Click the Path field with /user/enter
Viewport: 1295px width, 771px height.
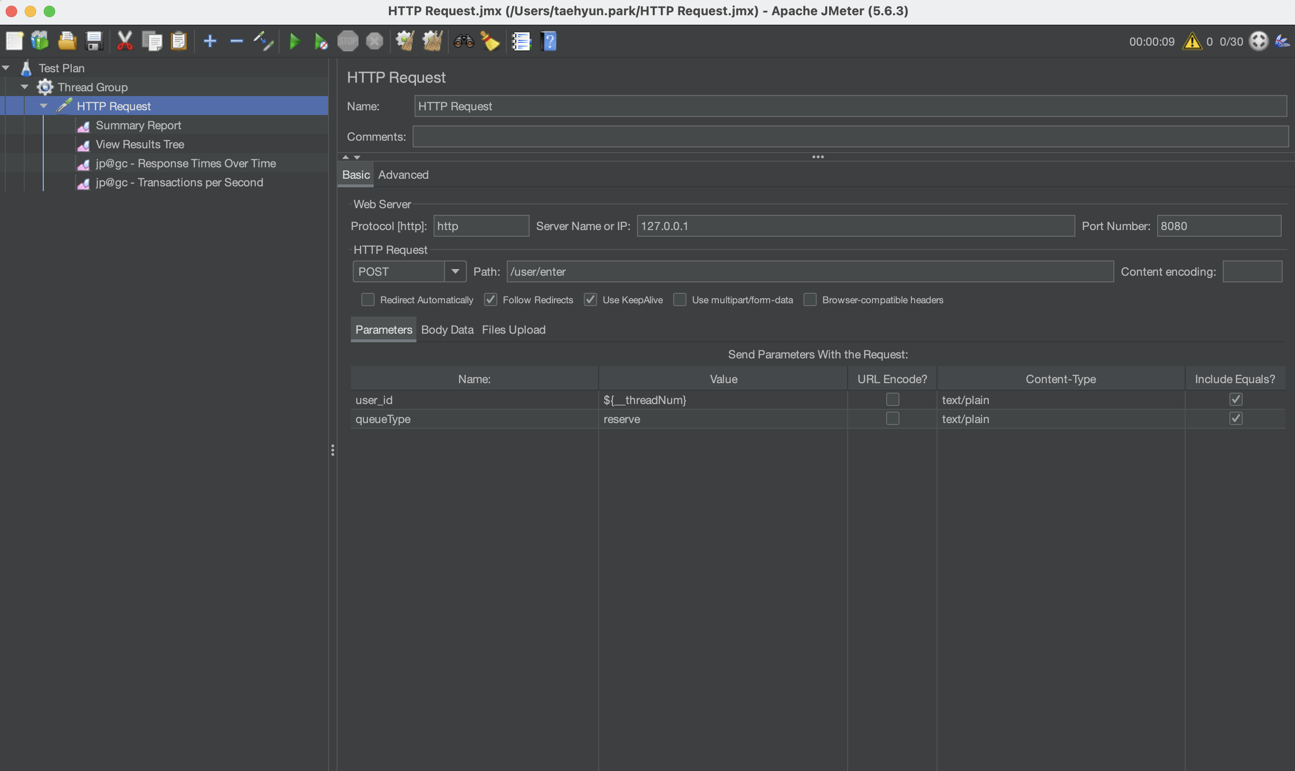coord(810,272)
